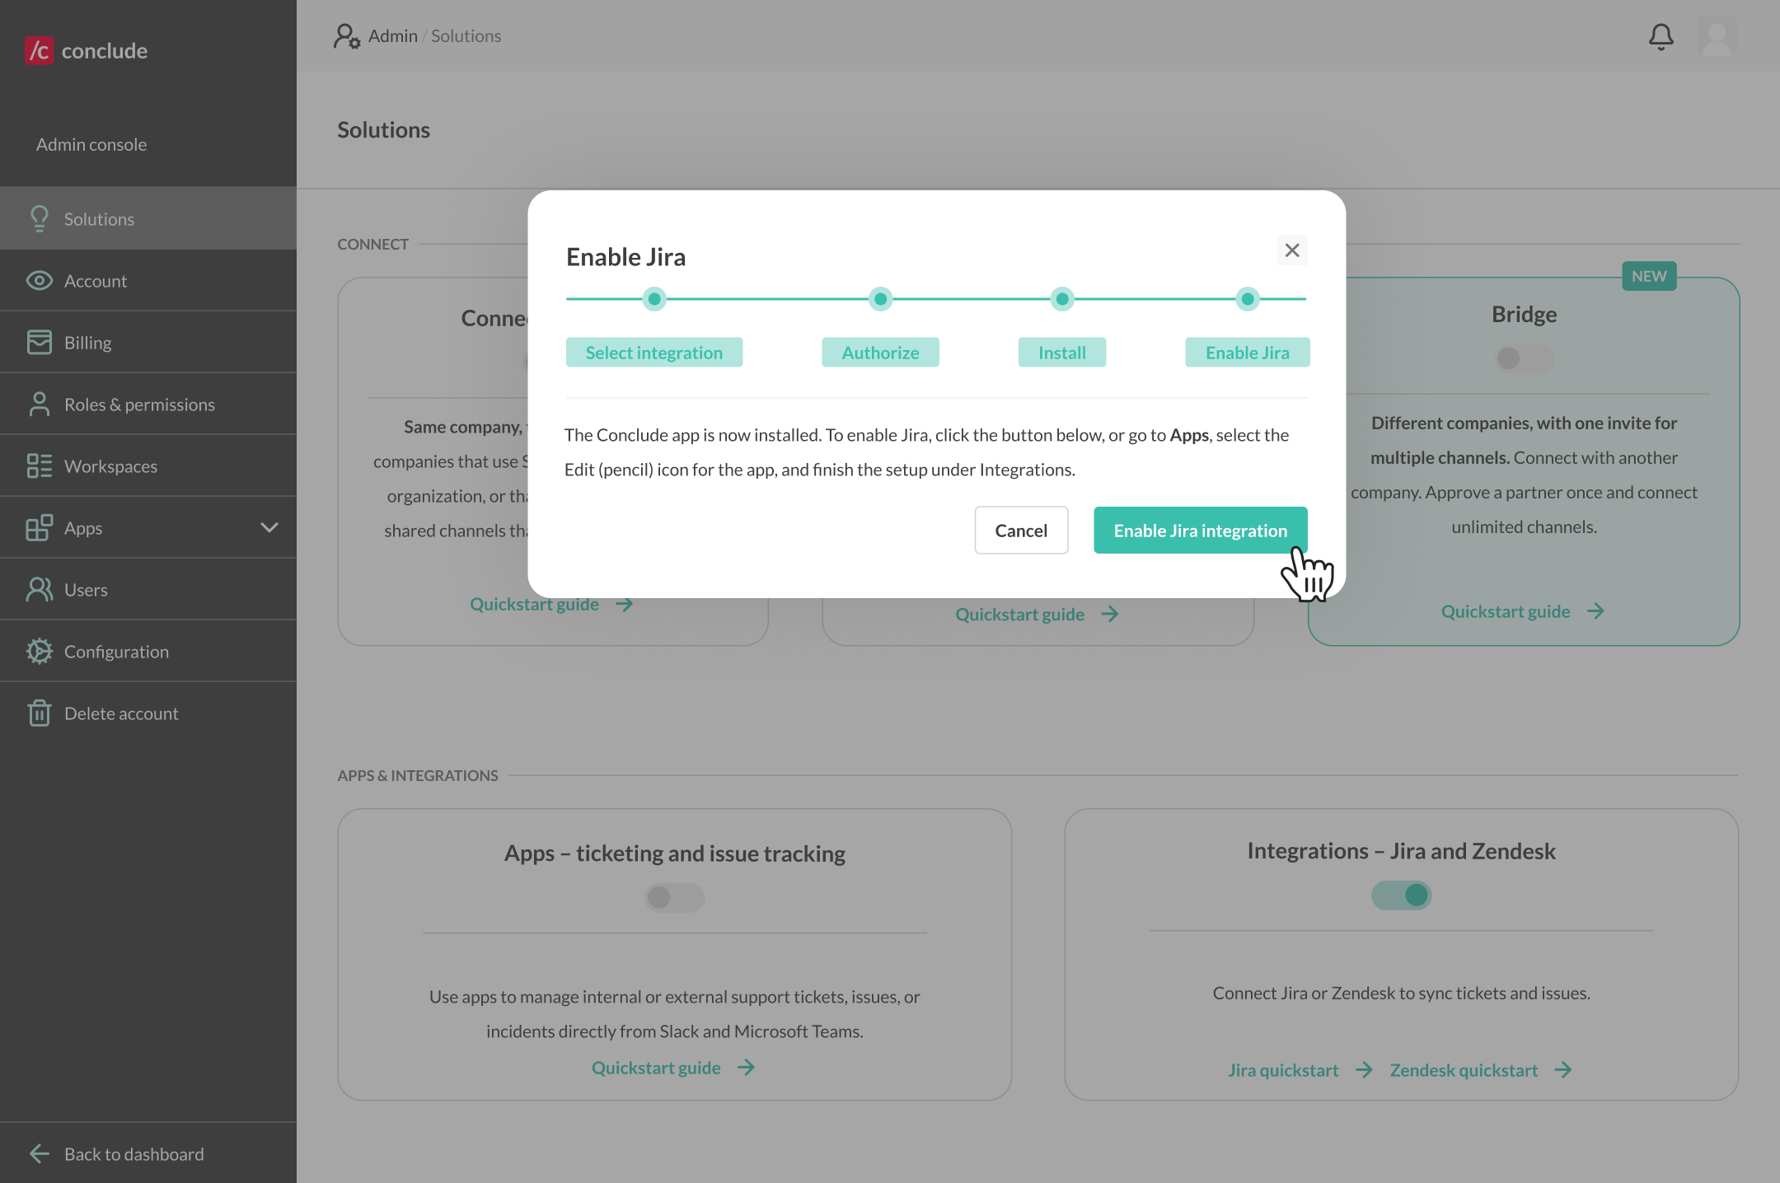Image resolution: width=1780 pixels, height=1183 pixels.
Task: Toggle the Bridge switch
Action: click(1524, 358)
